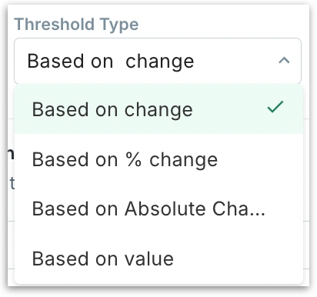Keep the currently checked threshold option
This screenshot has height=297, width=317.
click(x=158, y=109)
